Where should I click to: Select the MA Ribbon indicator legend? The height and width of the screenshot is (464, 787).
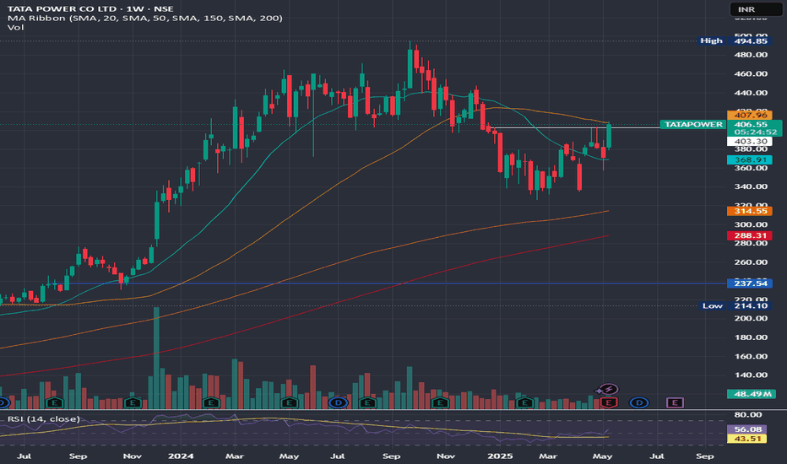coord(144,18)
